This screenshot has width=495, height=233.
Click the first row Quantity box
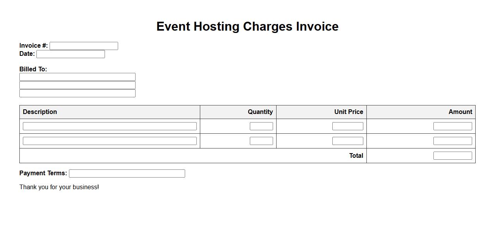[x=261, y=126]
